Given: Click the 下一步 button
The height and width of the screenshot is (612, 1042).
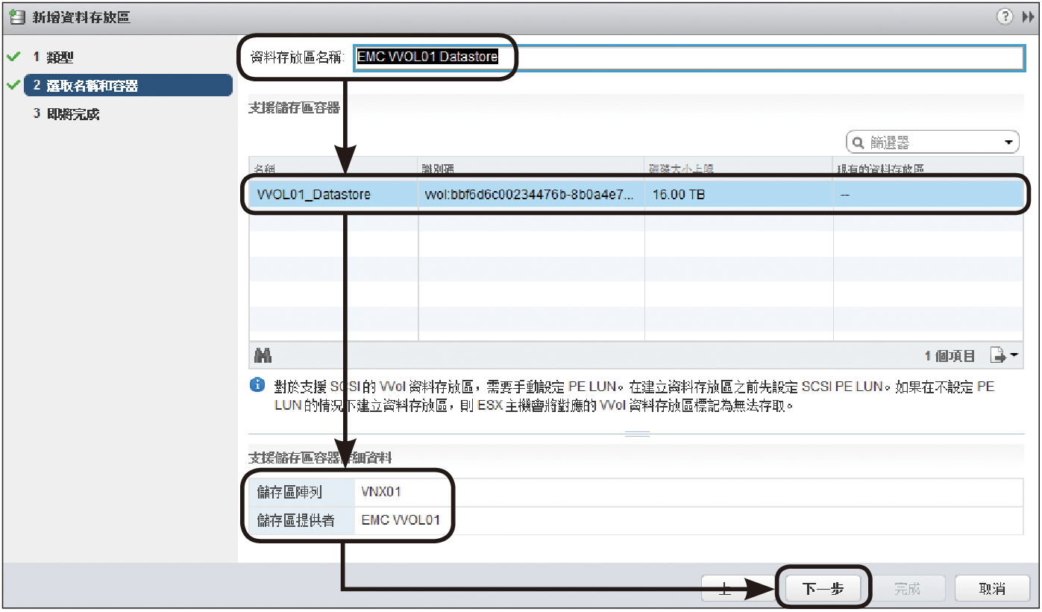Looking at the screenshot, I should [823, 589].
